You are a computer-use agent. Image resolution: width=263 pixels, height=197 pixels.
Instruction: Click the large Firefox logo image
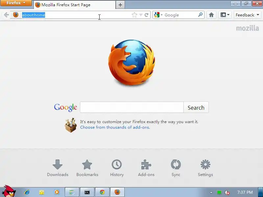pos(131,63)
